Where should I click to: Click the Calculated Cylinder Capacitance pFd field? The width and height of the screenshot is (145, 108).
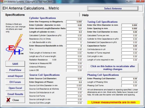(x=74, y=36)
